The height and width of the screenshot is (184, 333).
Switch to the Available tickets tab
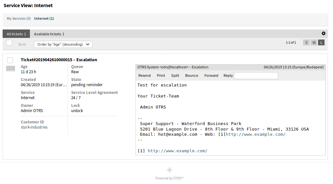(x=49, y=34)
